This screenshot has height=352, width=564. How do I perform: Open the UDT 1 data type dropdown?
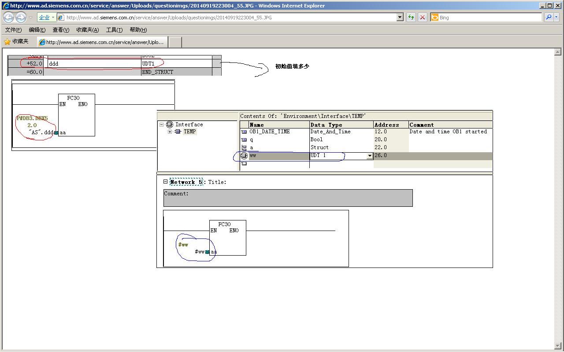point(370,156)
